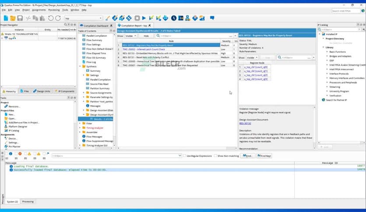366x212 pixels.
Task: Open register node u_top_clk1|count_q[0] link
Action: click(256, 67)
